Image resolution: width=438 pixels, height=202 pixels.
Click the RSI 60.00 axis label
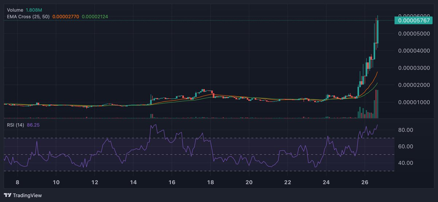coord(405,146)
